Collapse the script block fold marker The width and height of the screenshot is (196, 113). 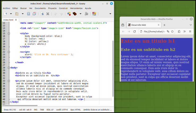9,52
